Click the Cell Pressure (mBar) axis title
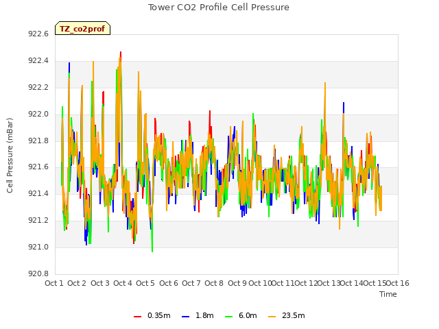Viewport: 439px width, 329px height. [10, 156]
